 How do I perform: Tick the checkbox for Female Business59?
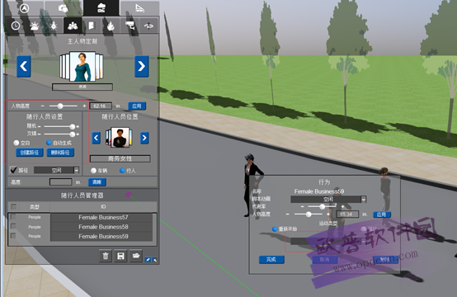click(x=13, y=236)
